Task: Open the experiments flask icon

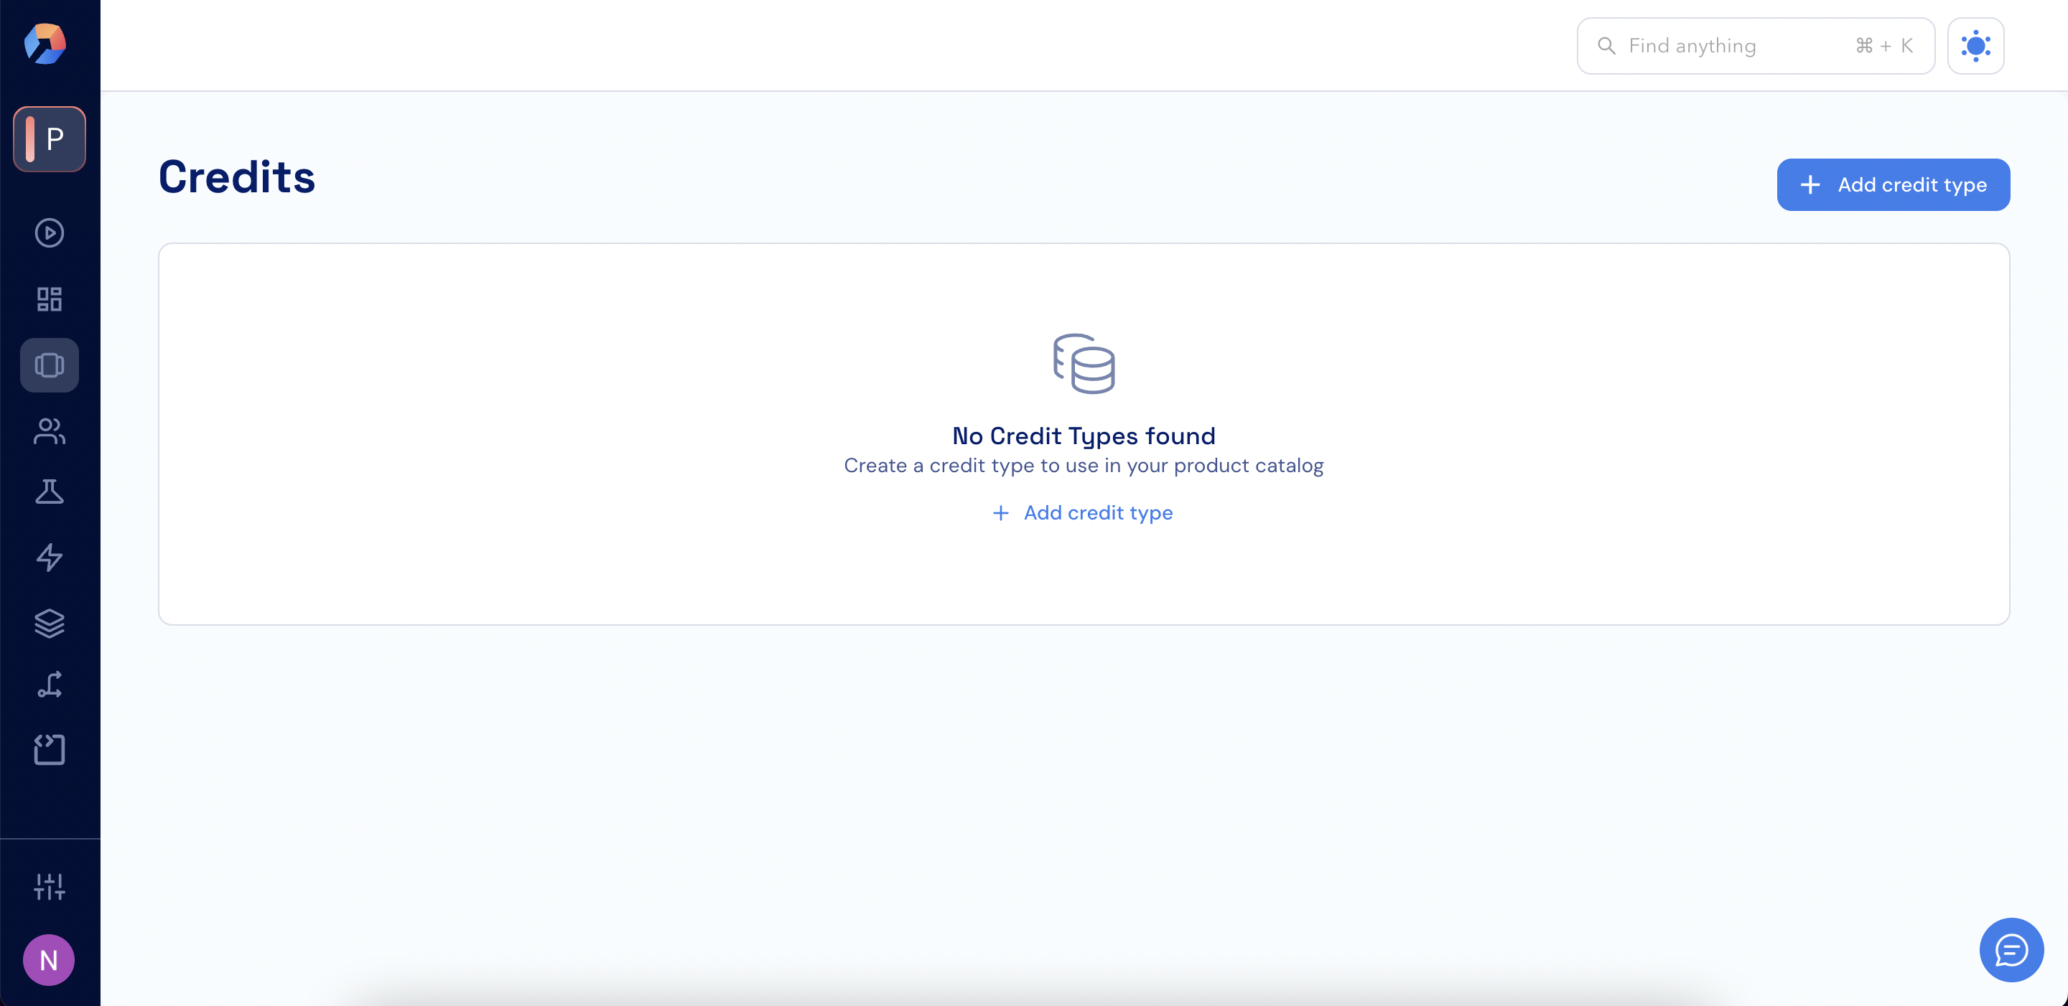Action: (x=50, y=492)
